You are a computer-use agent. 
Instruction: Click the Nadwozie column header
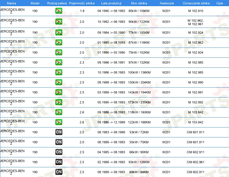pos(167,3)
